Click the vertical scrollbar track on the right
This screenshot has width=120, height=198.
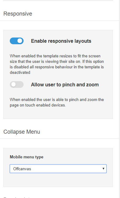(x=119, y=99)
